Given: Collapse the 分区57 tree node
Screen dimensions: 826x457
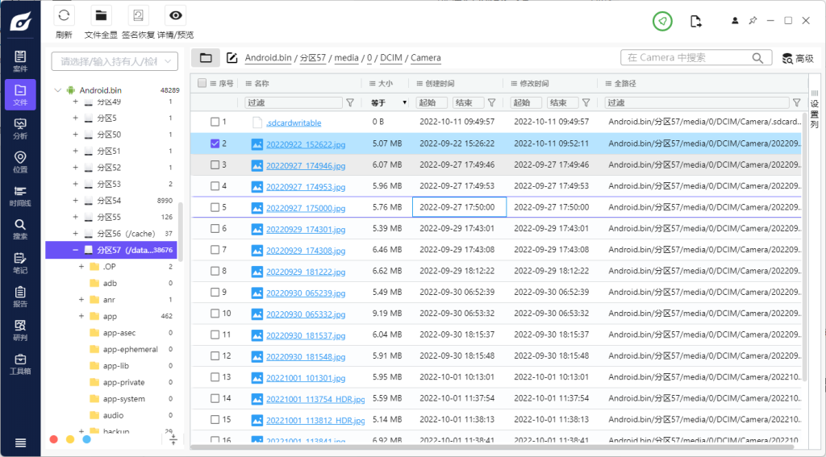Looking at the screenshot, I should pyautogui.click(x=76, y=250).
